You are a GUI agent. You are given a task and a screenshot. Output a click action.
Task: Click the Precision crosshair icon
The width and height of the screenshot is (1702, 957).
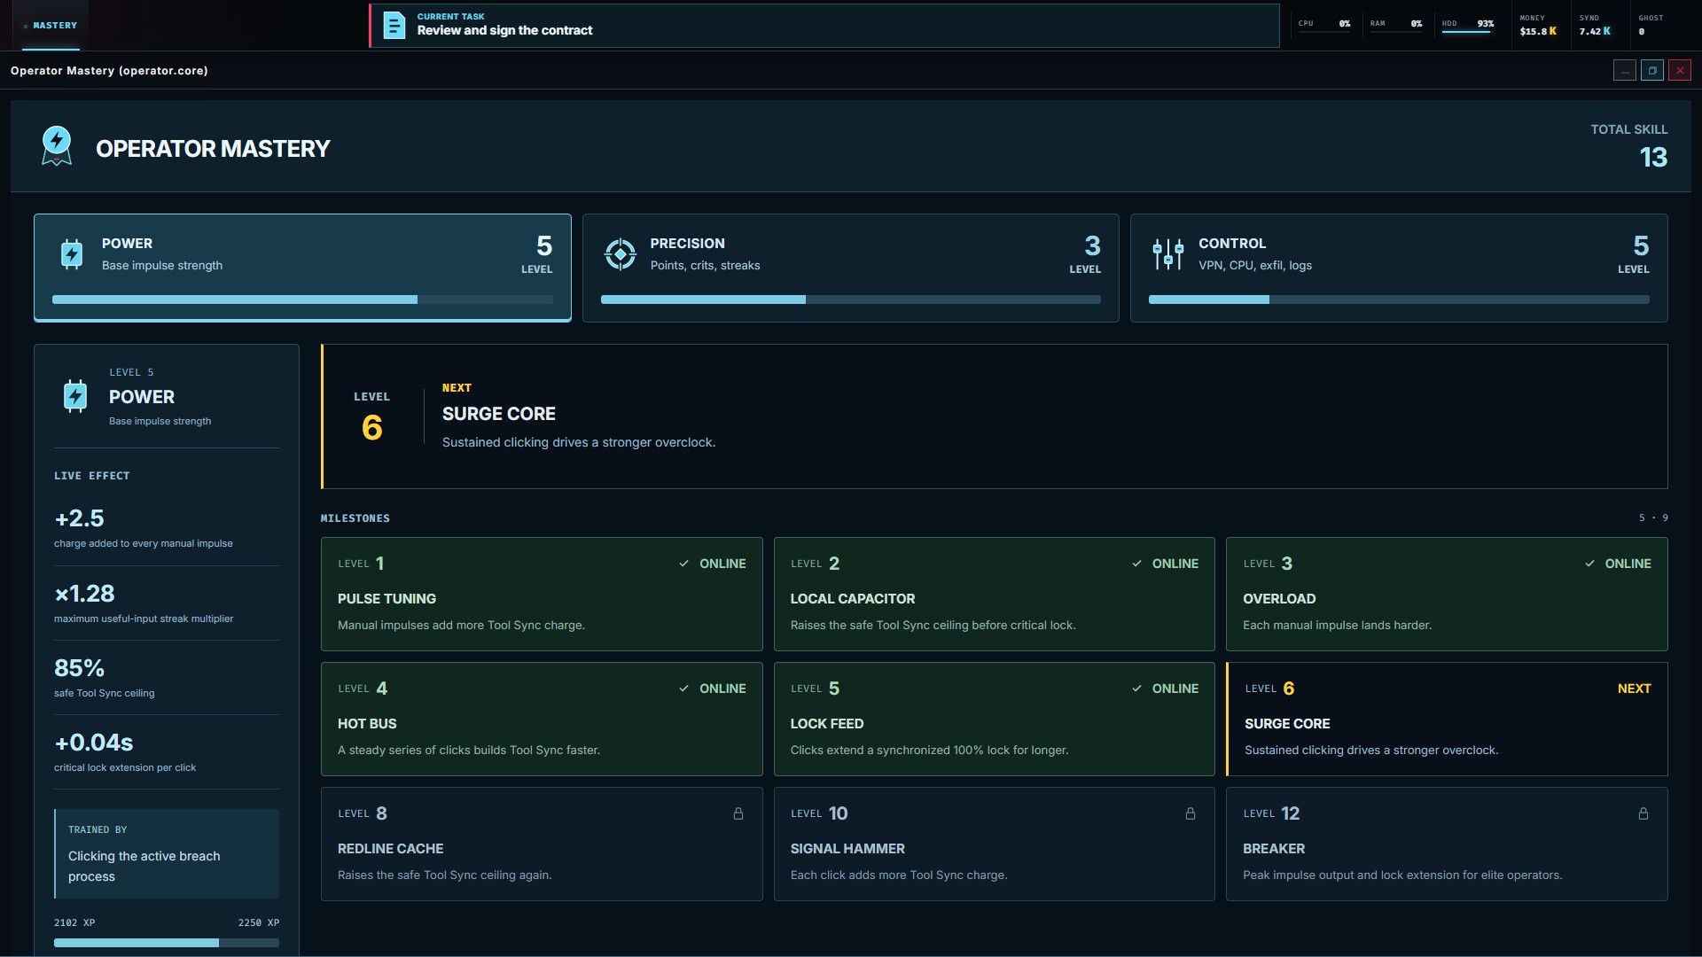click(x=620, y=254)
